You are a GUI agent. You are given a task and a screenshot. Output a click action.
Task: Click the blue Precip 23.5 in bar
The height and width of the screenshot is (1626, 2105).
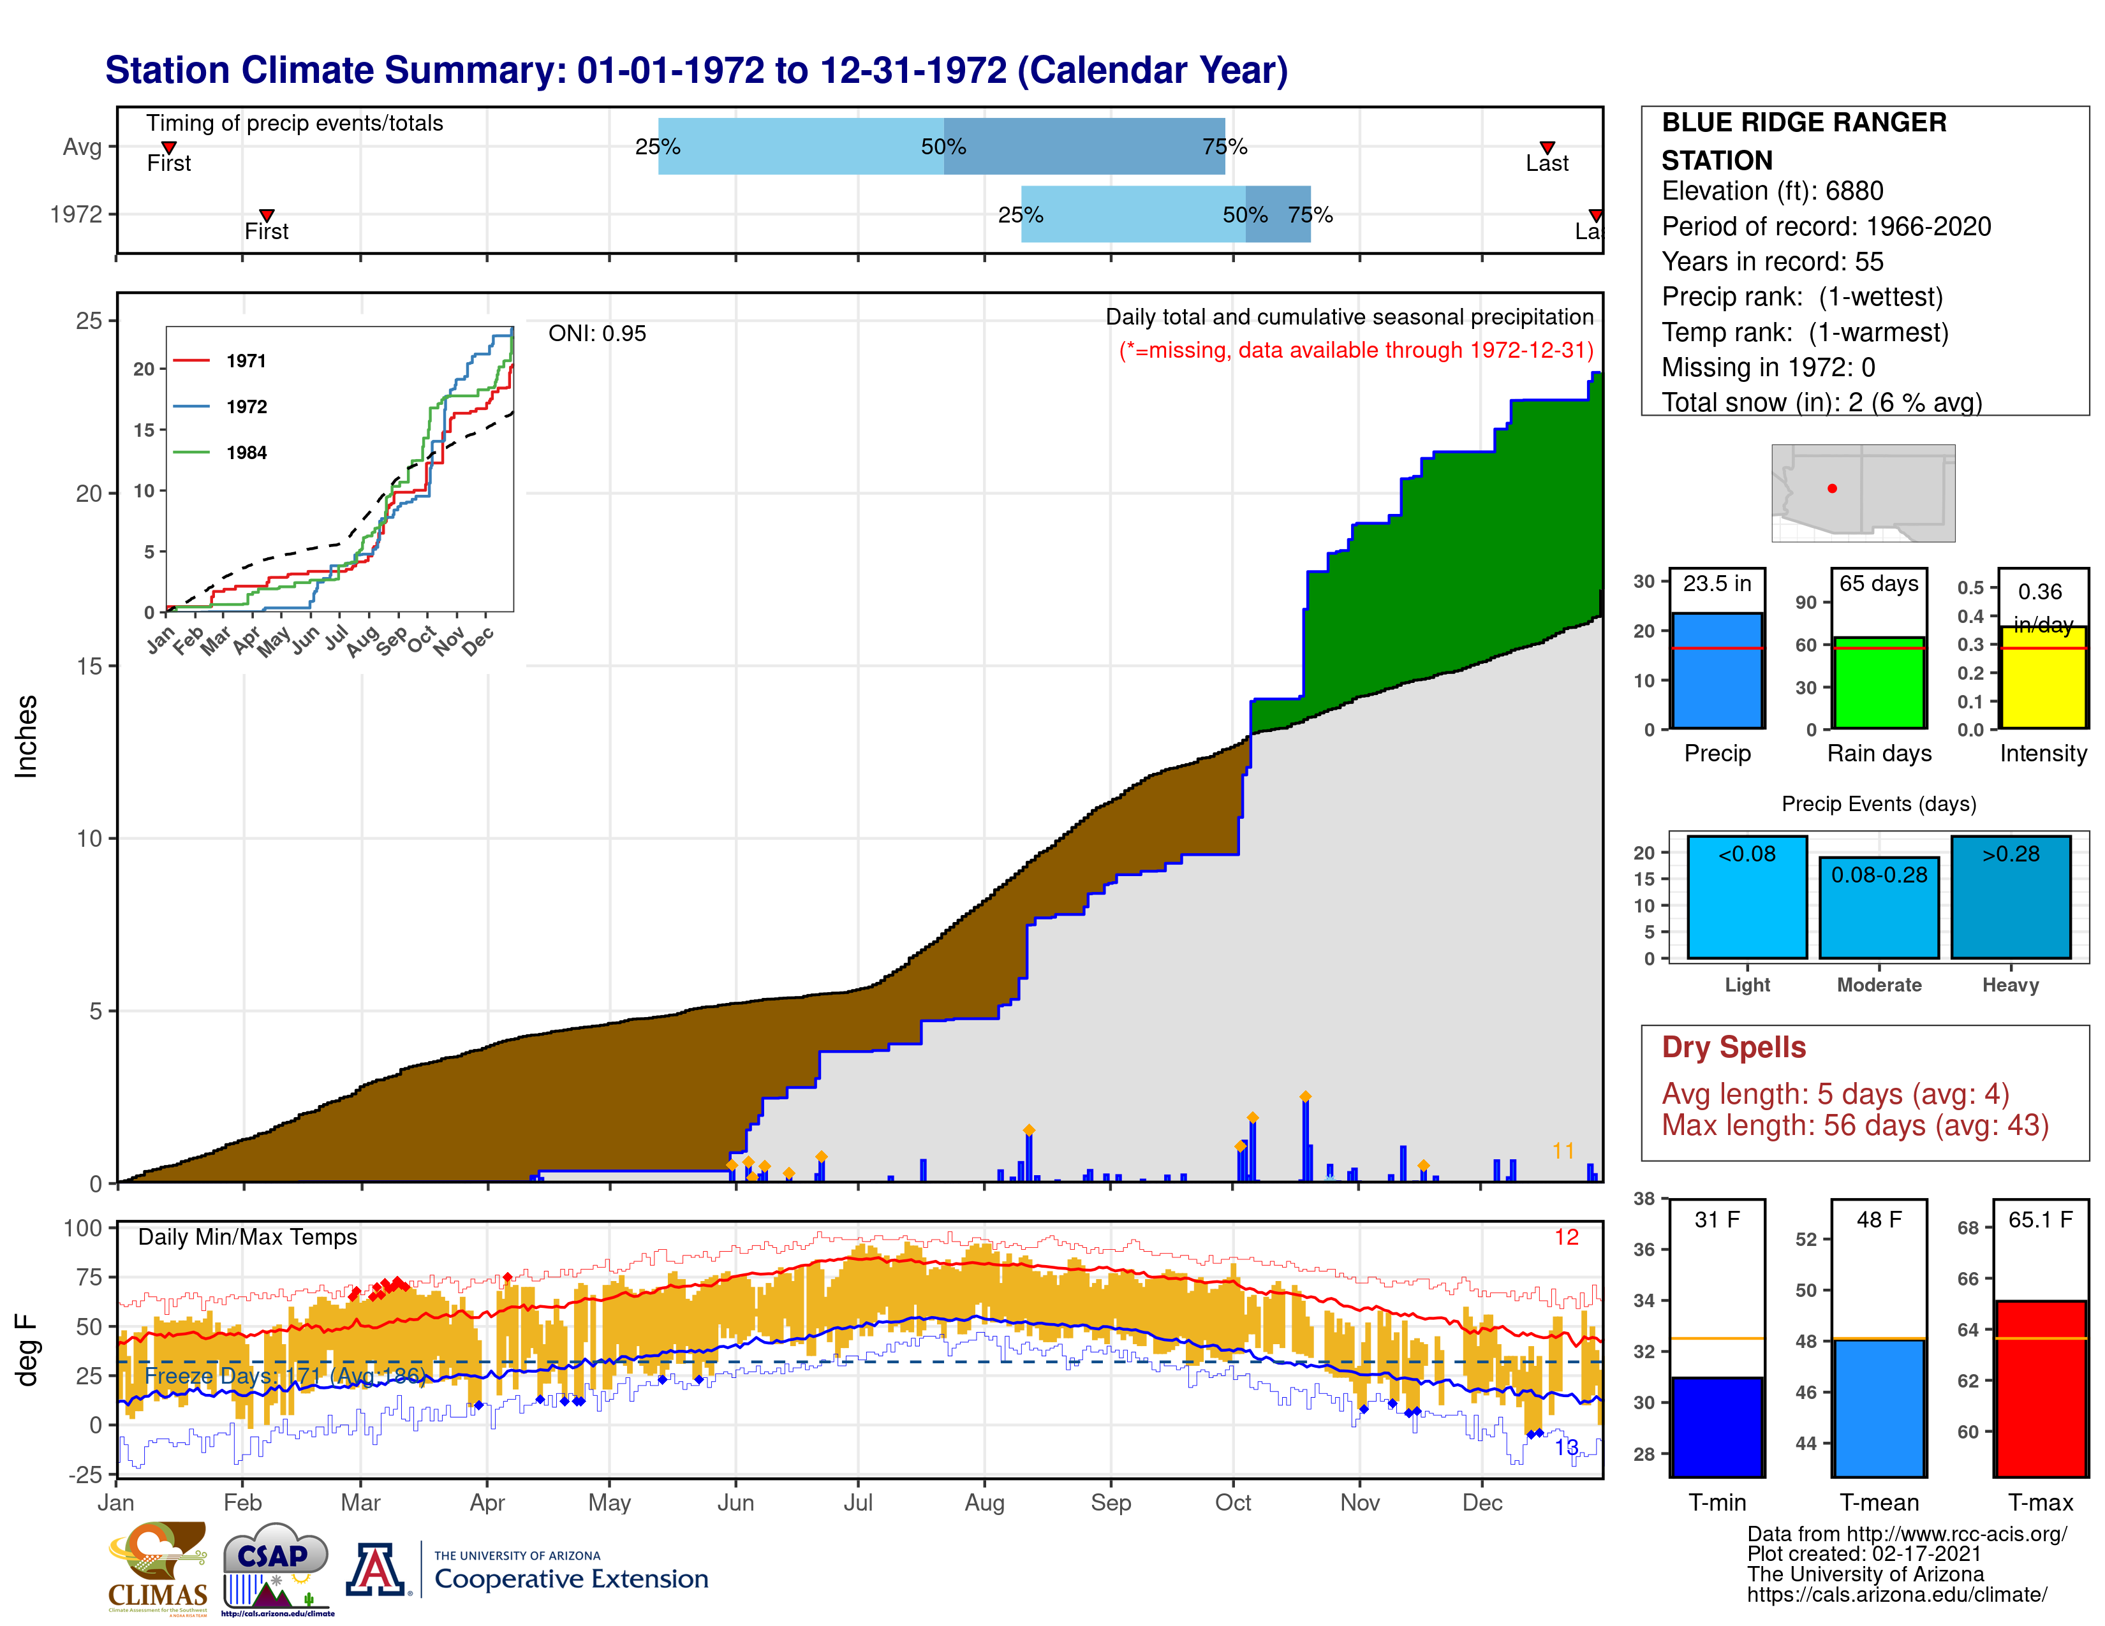tap(1717, 670)
